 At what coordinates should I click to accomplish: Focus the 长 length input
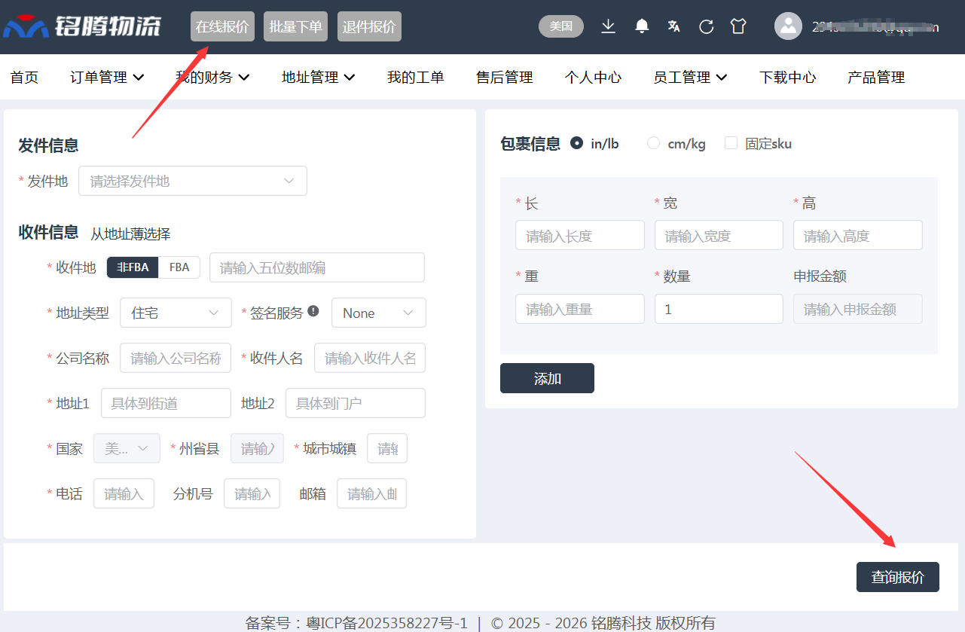click(580, 235)
